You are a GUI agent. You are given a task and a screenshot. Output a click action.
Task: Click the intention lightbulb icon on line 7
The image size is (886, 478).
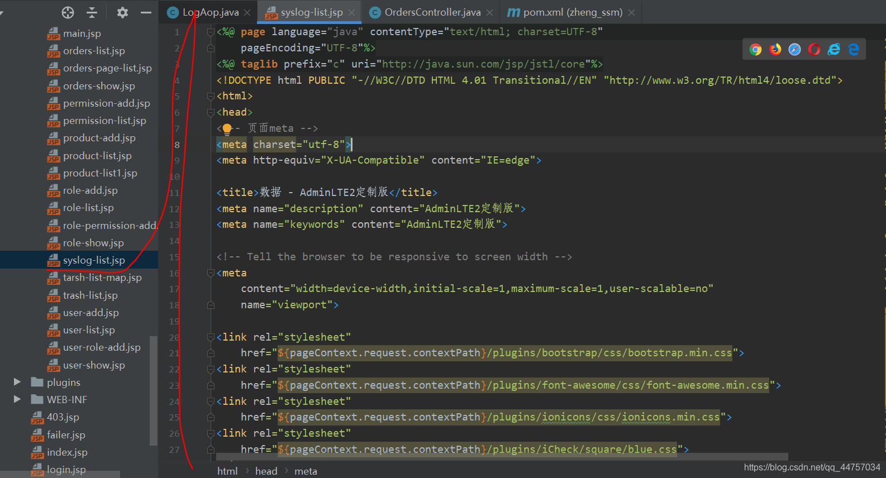click(x=227, y=129)
